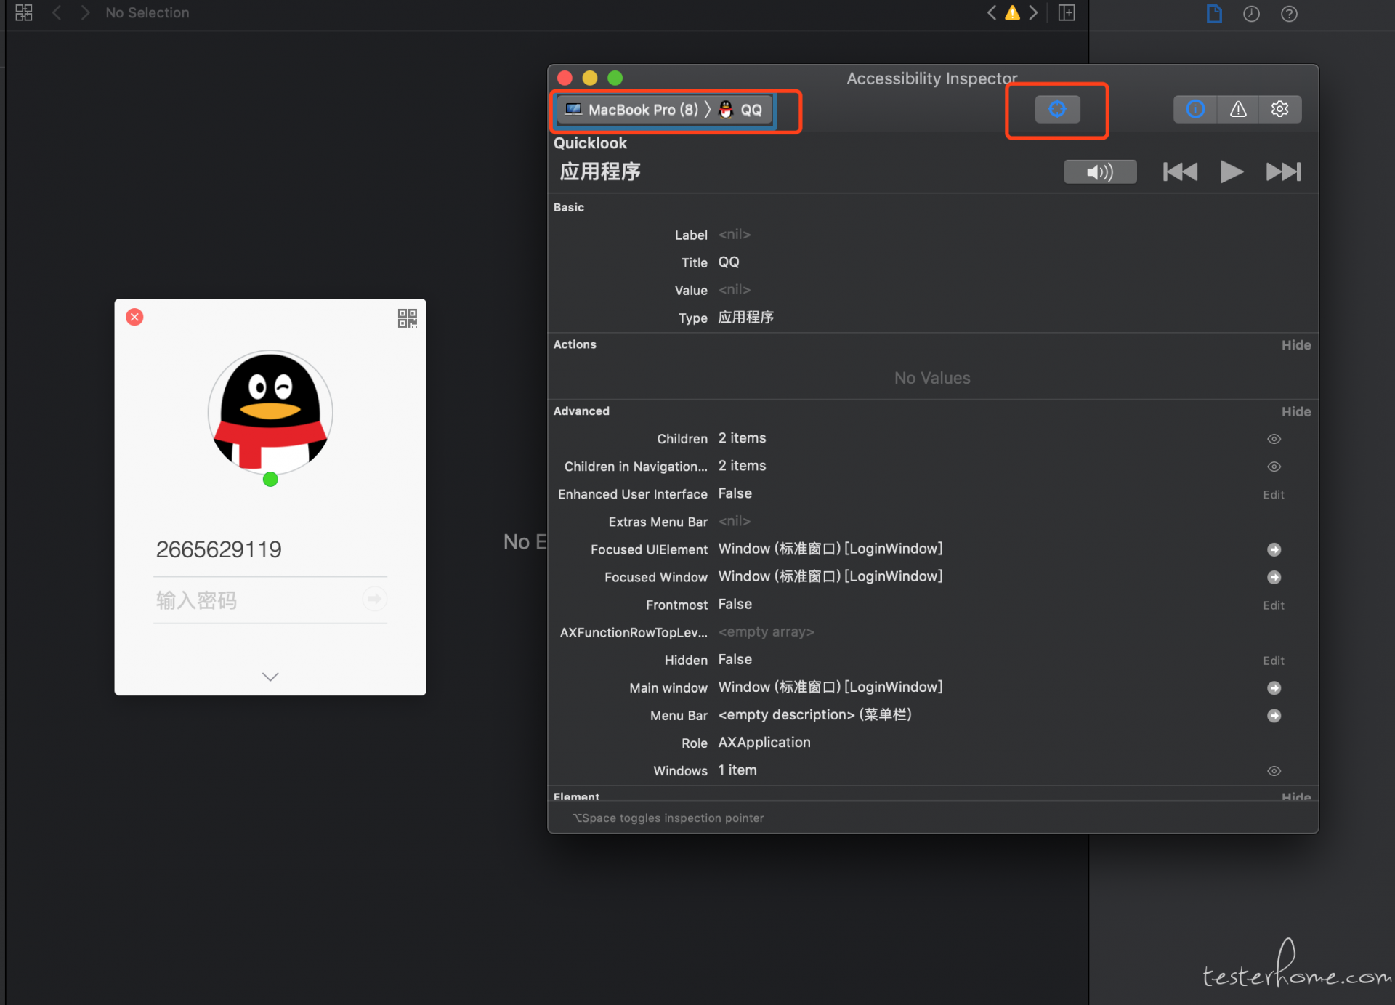
Task: Click the inspection pointer crosshair button
Action: (x=1056, y=110)
